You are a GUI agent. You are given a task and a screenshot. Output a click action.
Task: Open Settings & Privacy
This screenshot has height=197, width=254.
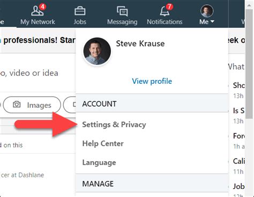[x=114, y=124]
